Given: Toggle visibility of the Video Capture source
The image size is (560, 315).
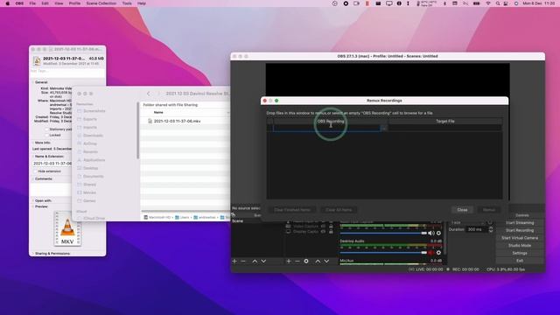Looking at the screenshot, I should 323,226.
